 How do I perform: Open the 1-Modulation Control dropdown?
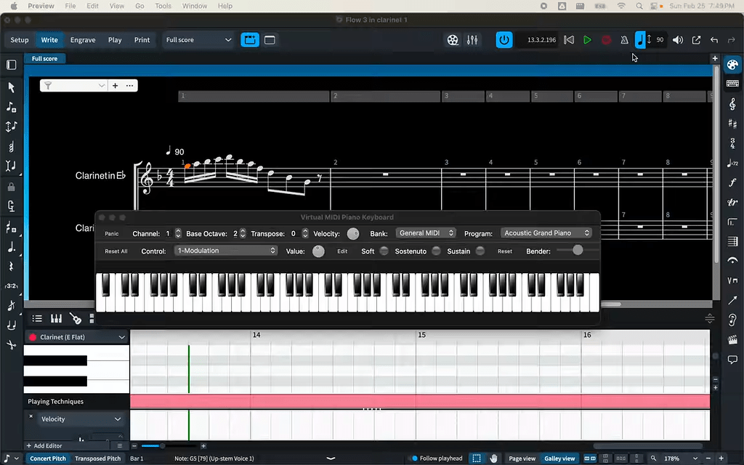point(226,251)
